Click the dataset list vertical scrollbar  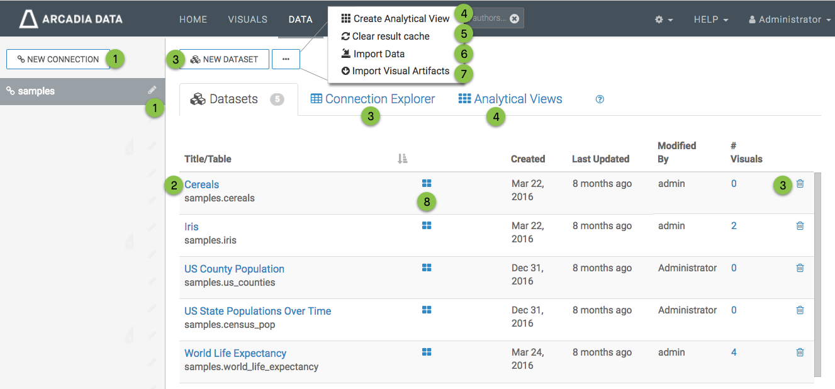817,274
